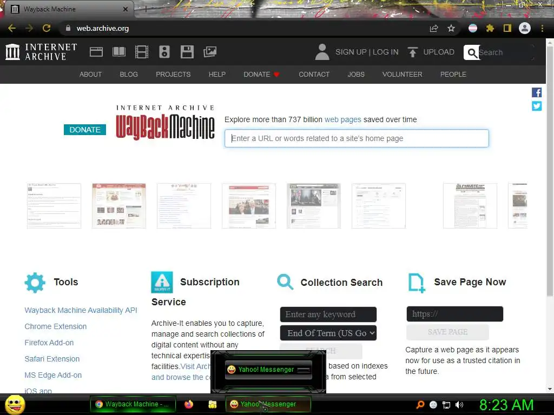Click the Archive-It logo icon
554x415 pixels.
click(x=162, y=282)
